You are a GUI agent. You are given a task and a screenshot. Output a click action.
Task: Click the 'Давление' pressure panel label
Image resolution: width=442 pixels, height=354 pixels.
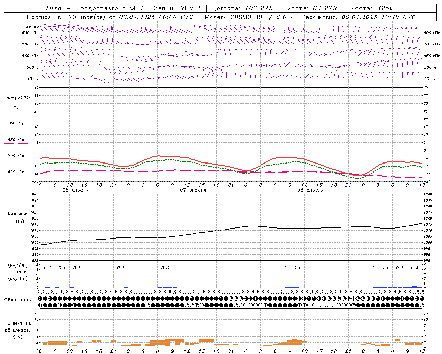[x=18, y=214]
